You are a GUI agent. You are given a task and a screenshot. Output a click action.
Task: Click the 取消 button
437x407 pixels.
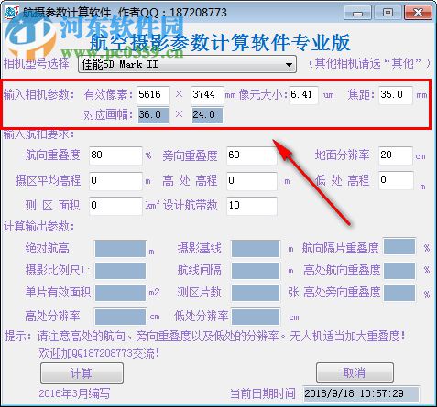click(355, 372)
